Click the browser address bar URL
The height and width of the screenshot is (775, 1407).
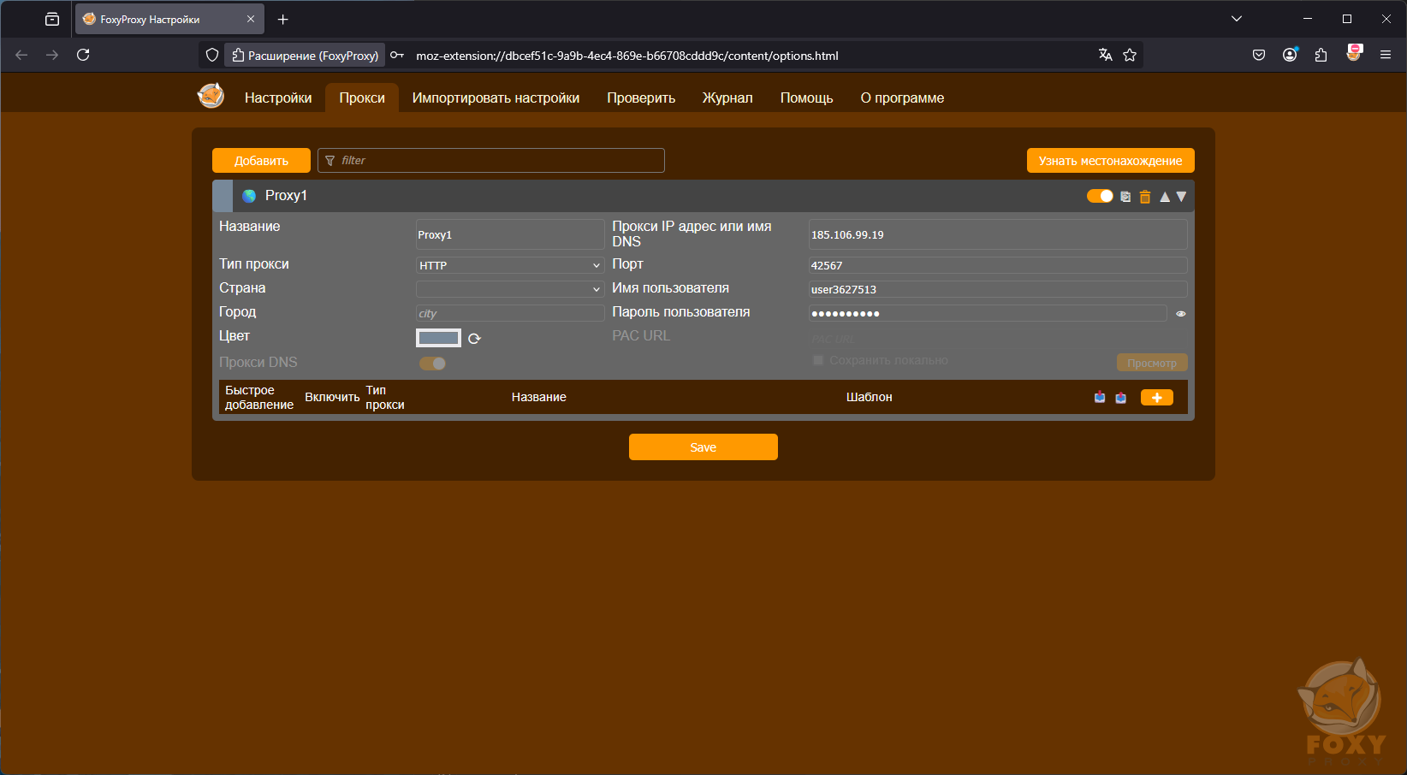[627, 56]
